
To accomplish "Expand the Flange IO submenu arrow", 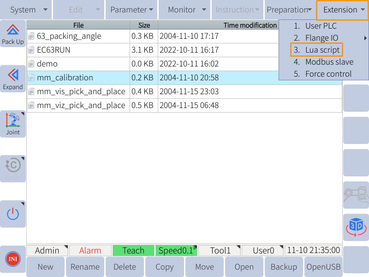I will (365, 38).
